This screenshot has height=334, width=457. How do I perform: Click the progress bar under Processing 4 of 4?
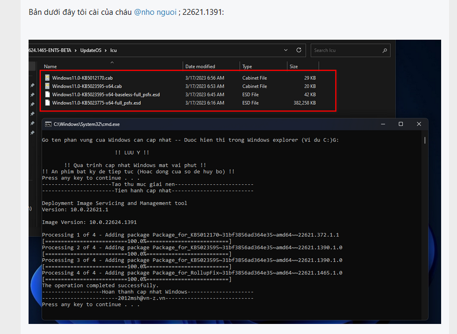coord(136,279)
